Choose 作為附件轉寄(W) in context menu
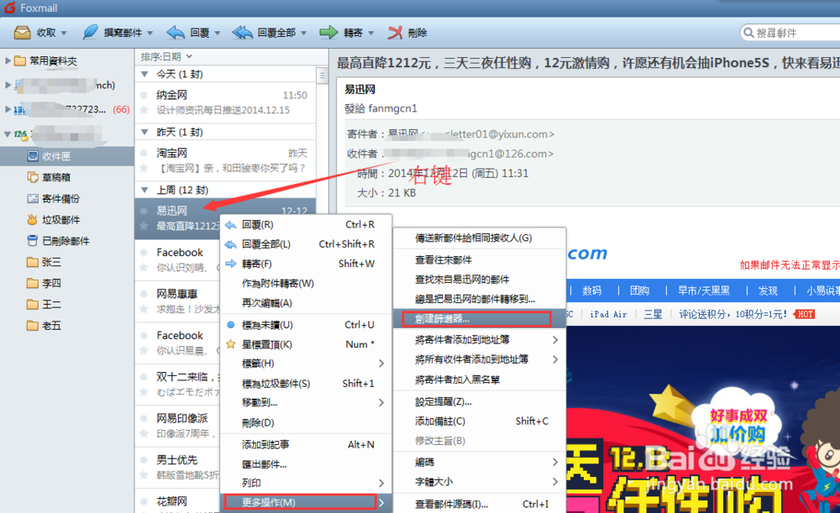The image size is (840, 513). click(x=306, y=283)
